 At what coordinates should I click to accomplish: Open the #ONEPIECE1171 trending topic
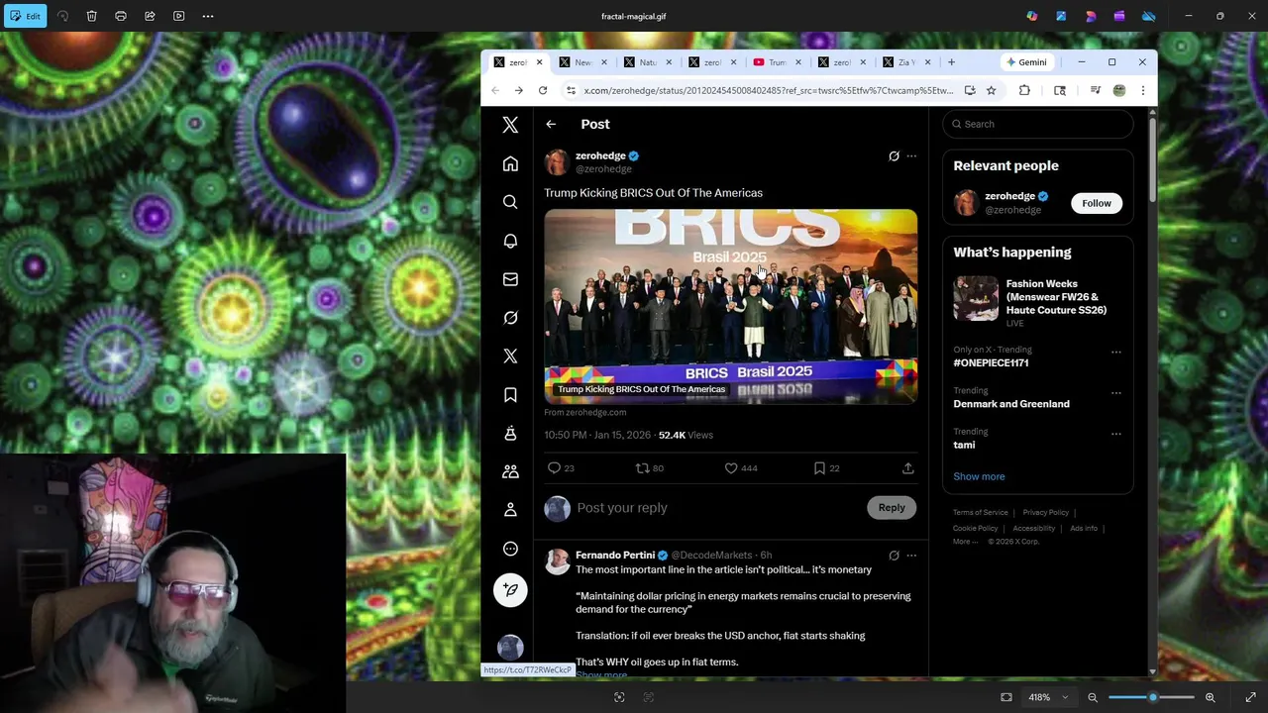(x=991, y=362)
